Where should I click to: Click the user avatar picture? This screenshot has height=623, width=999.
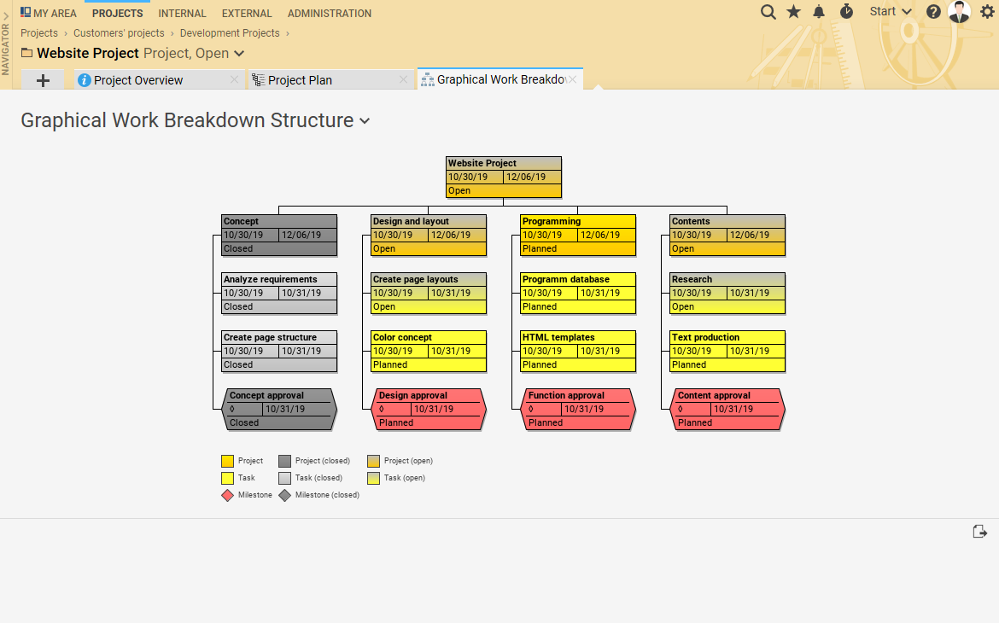(959, 12)
